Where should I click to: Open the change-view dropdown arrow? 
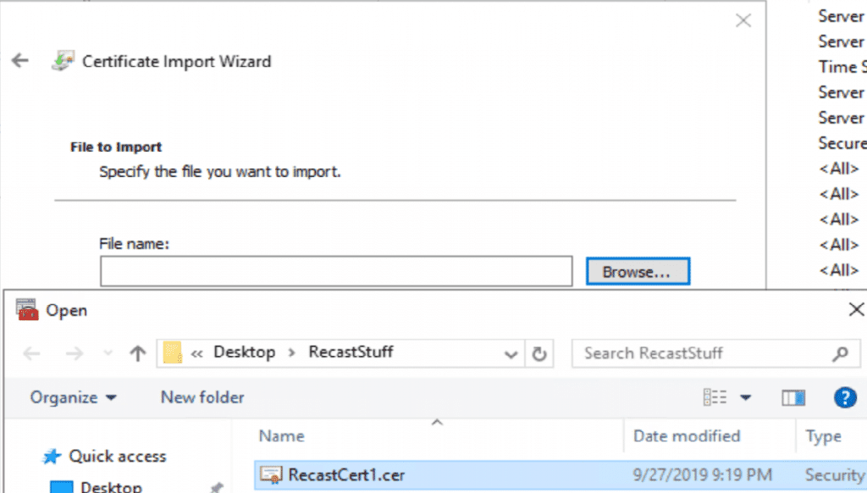click(x=744, y=397)
